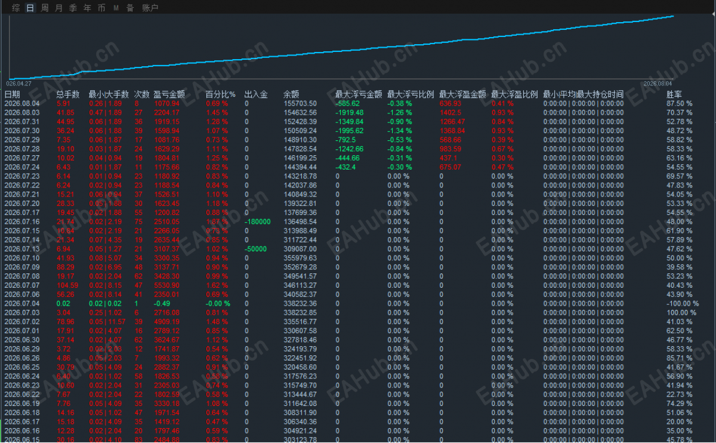Switch to the 综 summary tab

click(x=16, y=8)
